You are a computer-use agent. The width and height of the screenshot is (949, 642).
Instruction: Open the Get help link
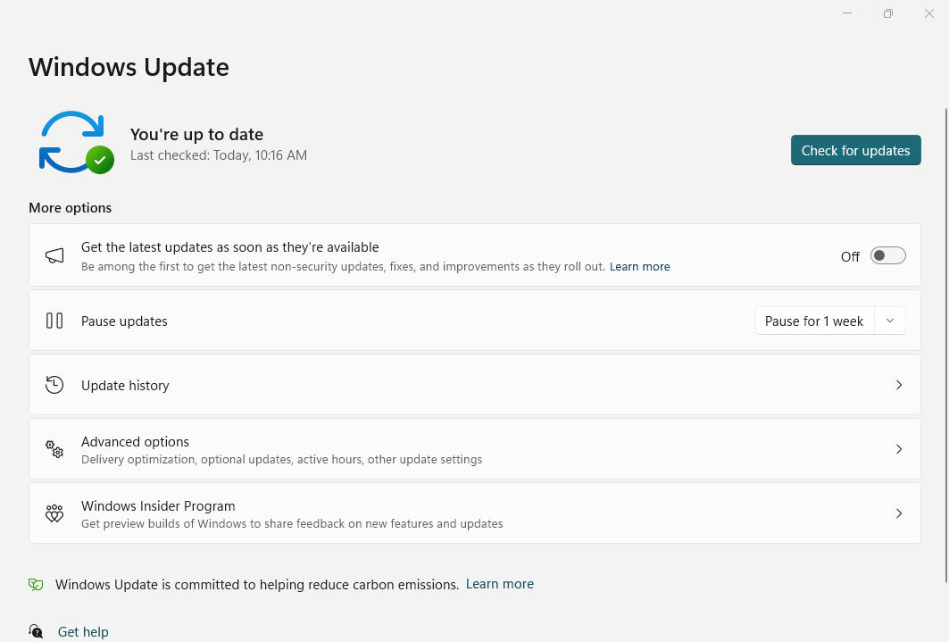(x=83, y=631)
